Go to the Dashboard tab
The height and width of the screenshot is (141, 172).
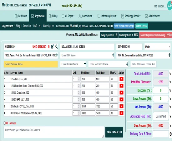coord(21,16)
